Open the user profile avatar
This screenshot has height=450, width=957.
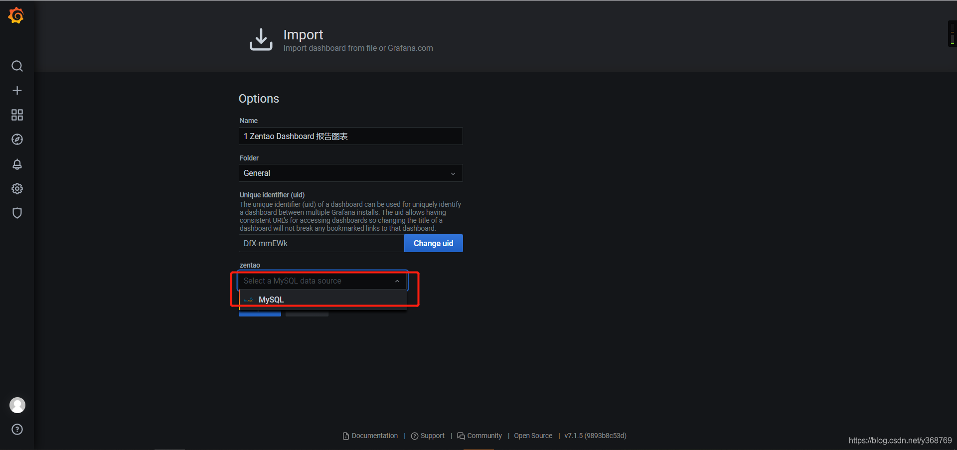17,405
